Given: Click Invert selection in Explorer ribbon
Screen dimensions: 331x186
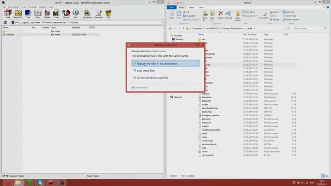Looking at the screenshot, I should tap(291, 20).
